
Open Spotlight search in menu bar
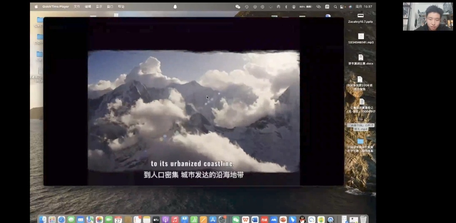coord(335,7)
